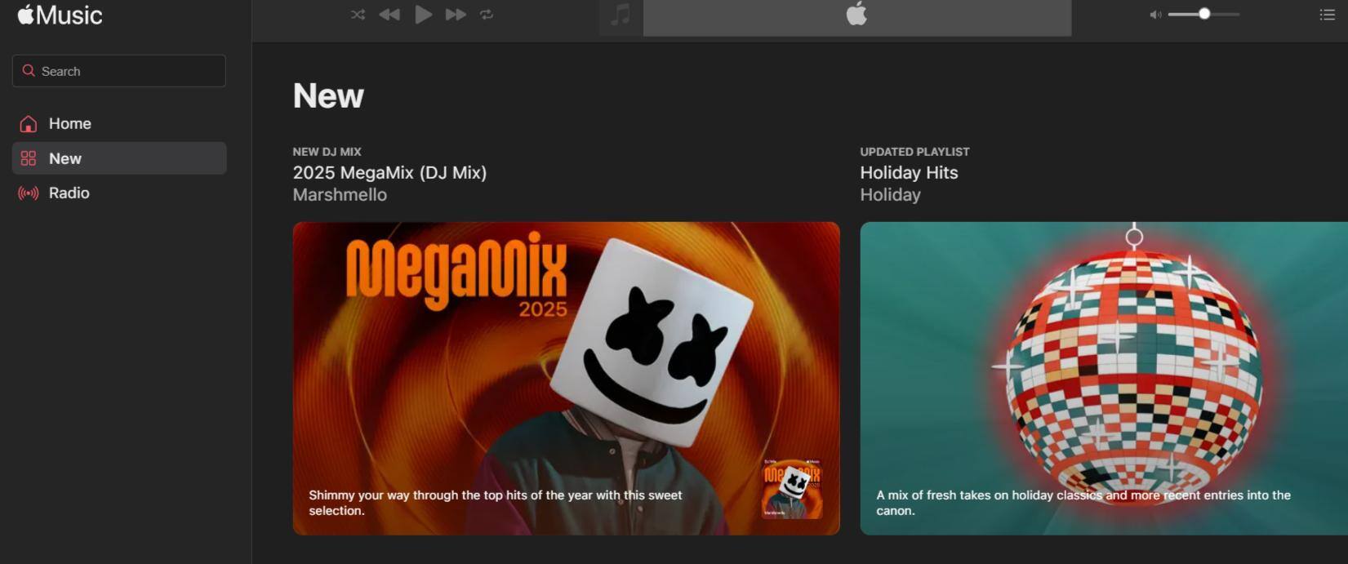
Task: Click the MegaMix 2025 banner image
Action: [x=566, y=378]
